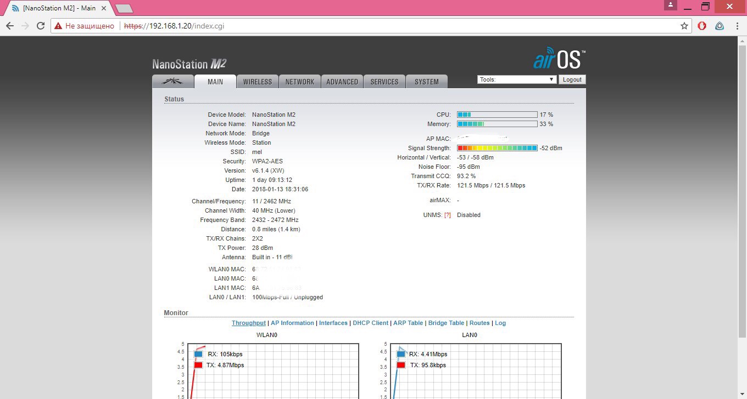Click the WLAN0 throughput graph
The image size is (747, 399).
click(274, 371)
